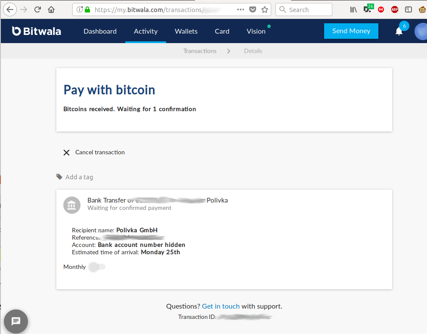Bookmark this page with the star
The height and width of the screenshot is (334, 427).
click(264, 10)
